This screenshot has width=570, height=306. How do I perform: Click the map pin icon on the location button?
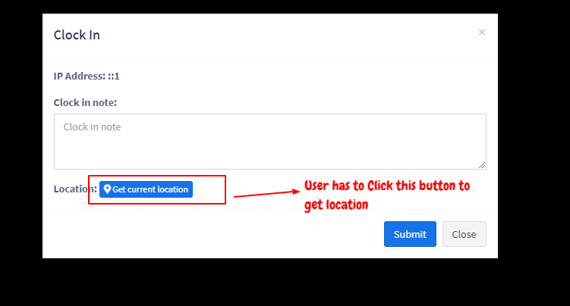[107, 189]
